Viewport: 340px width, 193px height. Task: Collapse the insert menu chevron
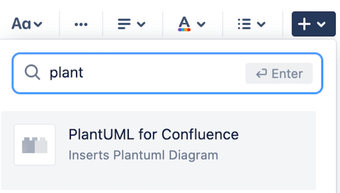coord(321,24)
